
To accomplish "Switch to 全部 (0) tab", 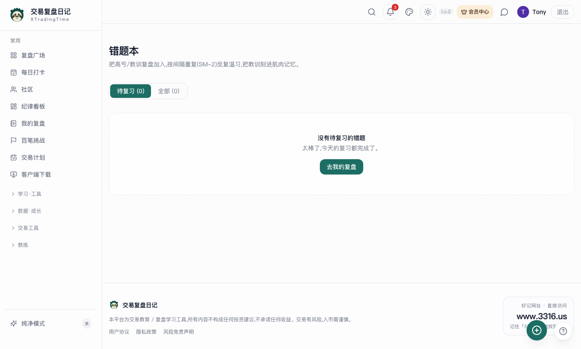I will (169, 91).
